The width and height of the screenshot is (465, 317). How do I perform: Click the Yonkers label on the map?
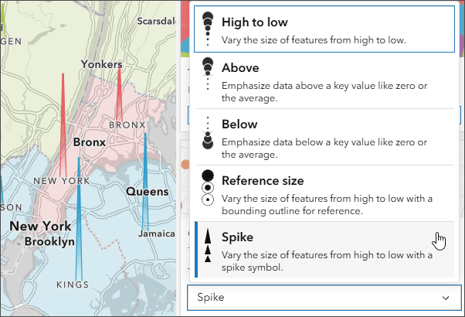tap(102, 64)
